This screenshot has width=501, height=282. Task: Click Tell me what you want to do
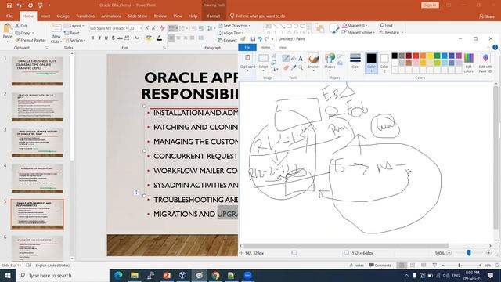[258, 16]
